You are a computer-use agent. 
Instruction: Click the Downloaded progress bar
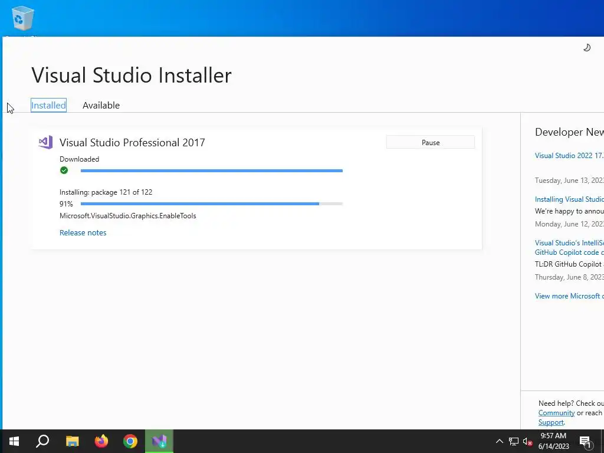pyautogui.click(x=212, y=170)
